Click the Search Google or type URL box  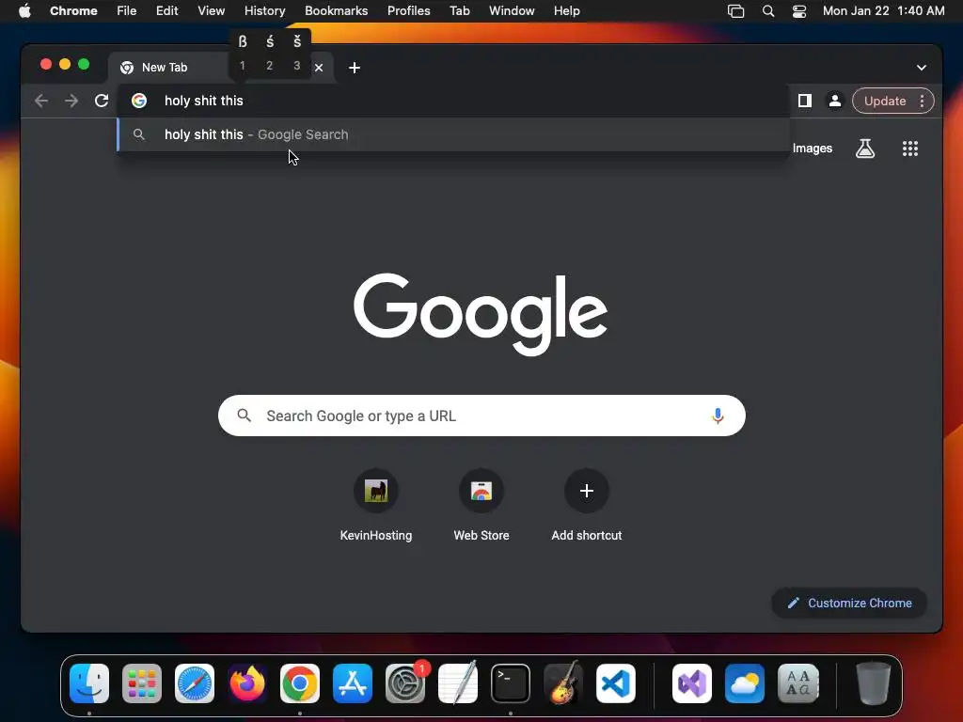tap(481, 416)
